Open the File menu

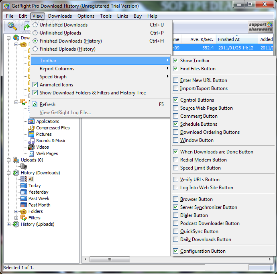pyautogui.click(x=10, y=16)
